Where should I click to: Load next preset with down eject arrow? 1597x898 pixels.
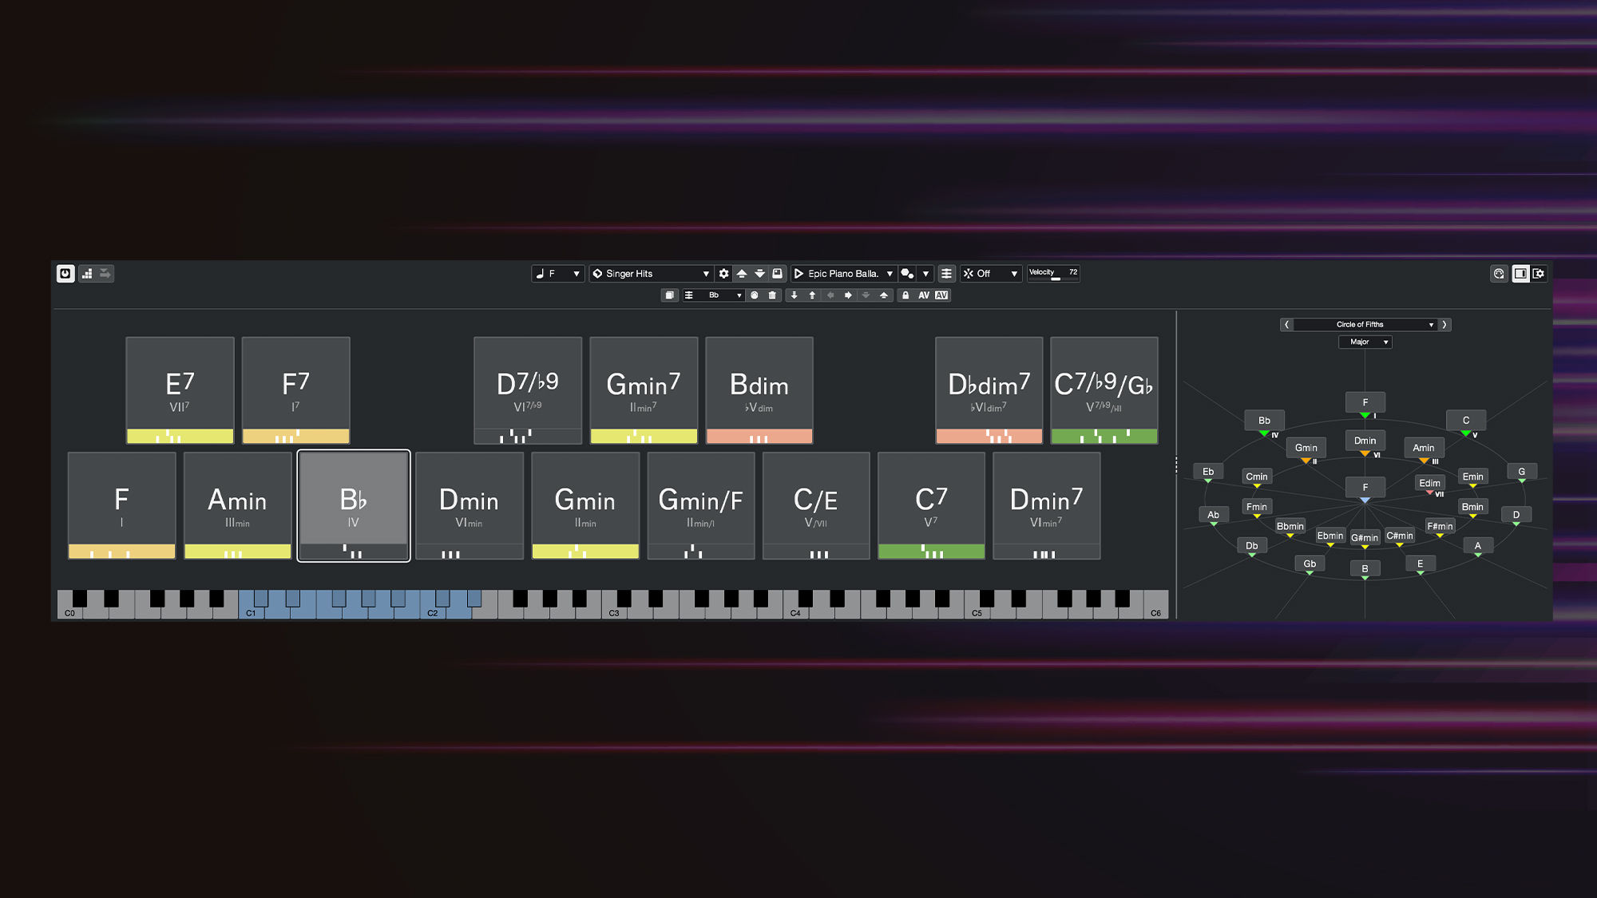[759, 274]
